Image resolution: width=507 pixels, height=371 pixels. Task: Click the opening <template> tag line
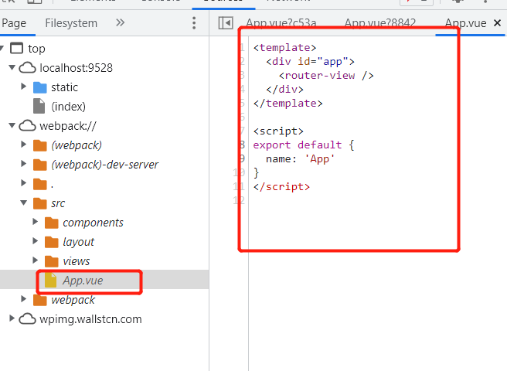[x=284, y=48]
